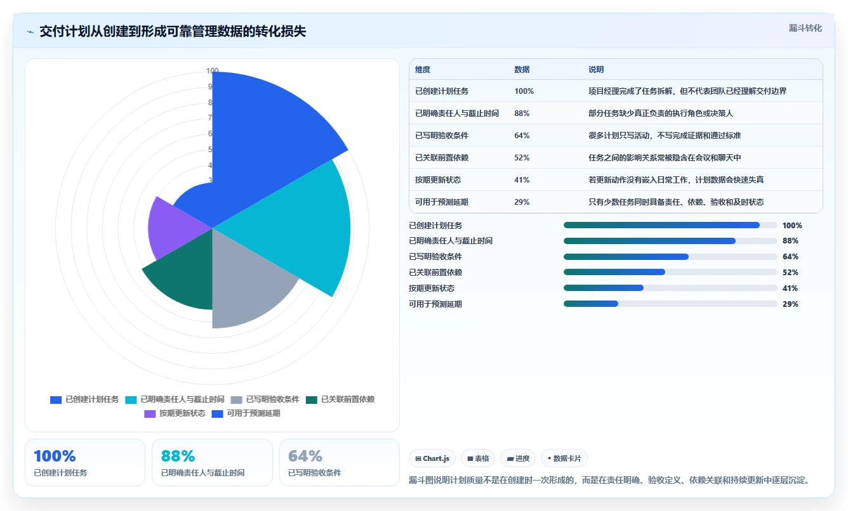Click the 表格 tag
848x511 pixels.
coord(478,458)
